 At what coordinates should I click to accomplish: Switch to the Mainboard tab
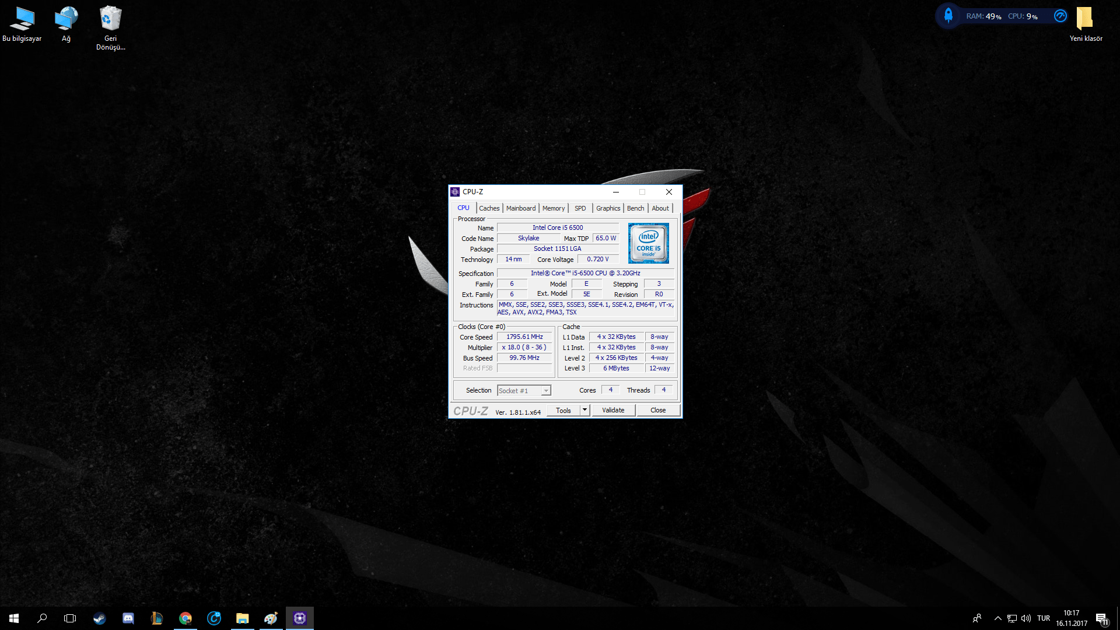(520, 208)
